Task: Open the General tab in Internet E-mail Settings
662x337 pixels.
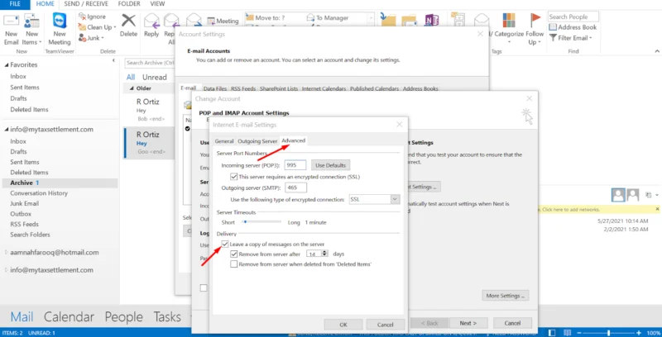Action: click(223, 141)
